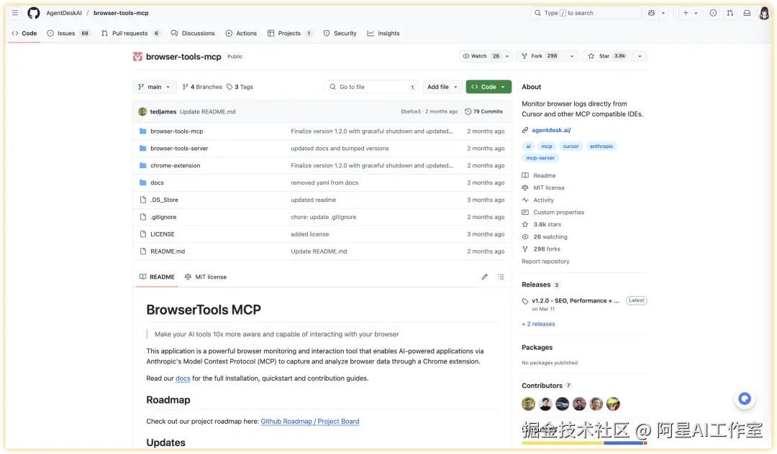
Task: Click the 298 forks fork icon
Action: click(x=525, y=249)
